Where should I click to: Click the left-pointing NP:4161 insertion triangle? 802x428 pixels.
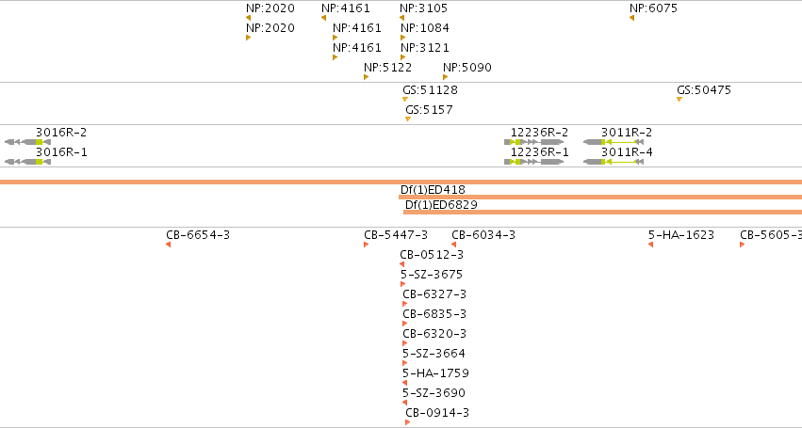point(324,18)
